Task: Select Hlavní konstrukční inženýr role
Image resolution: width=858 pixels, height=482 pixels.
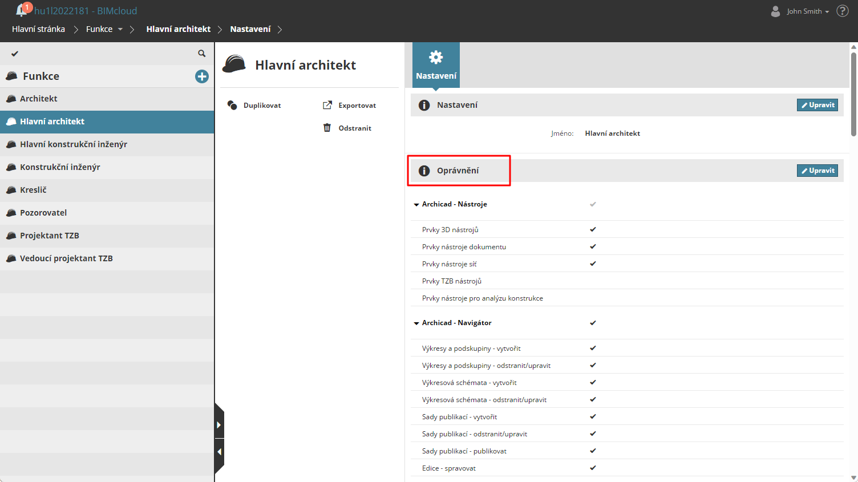Action: 107,144
